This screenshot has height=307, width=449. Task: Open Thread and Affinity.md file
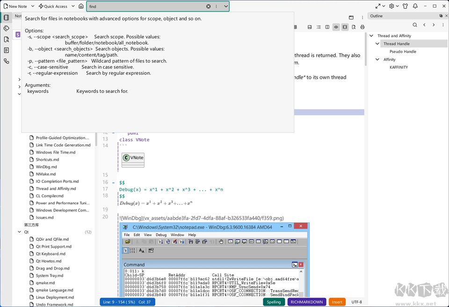point(56,188)
